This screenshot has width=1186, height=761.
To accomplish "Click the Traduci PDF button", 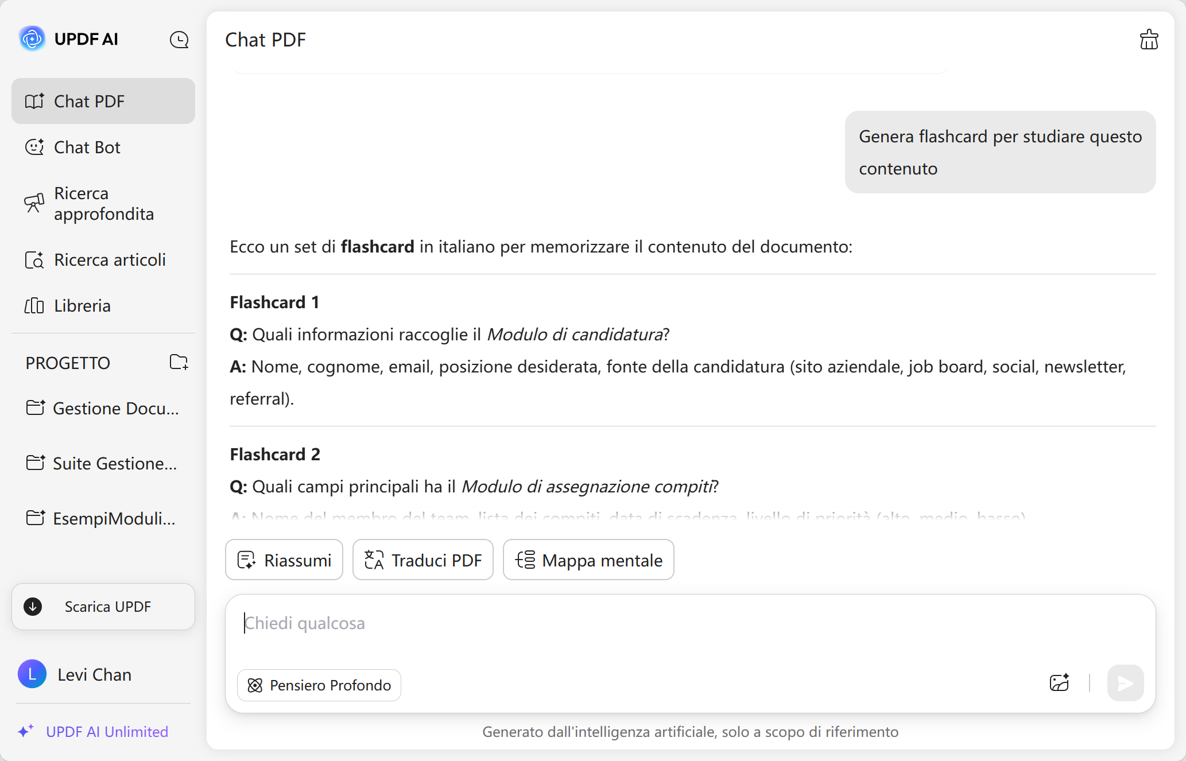I will 423,560.
